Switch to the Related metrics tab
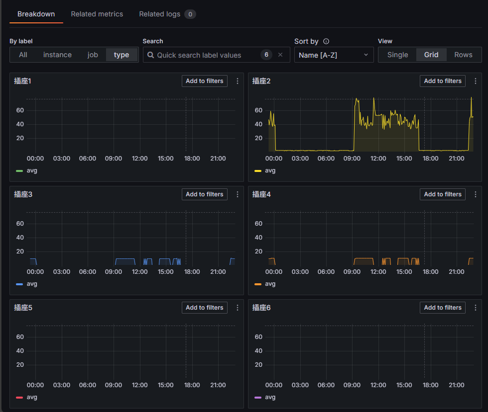This screenshot has height=412, width=488. click(x=97, y=14)
